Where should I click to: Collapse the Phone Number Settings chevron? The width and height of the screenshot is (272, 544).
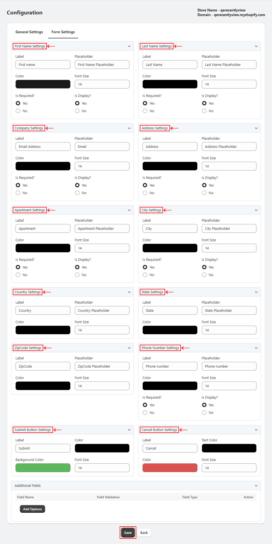click(x=256, y=348)
